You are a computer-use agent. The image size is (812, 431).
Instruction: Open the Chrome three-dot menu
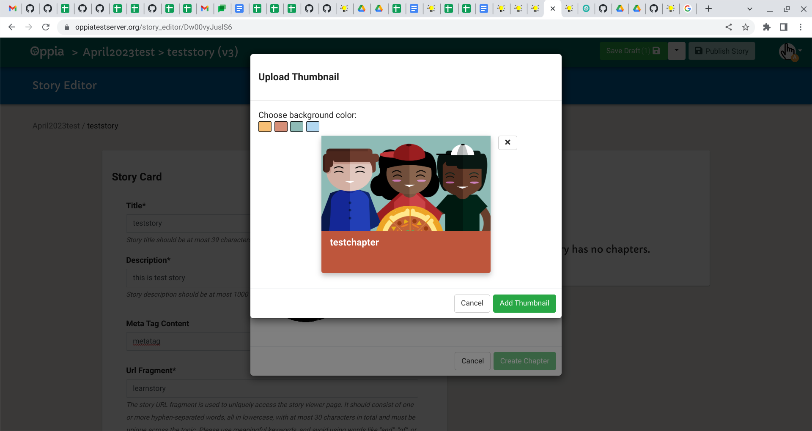click(x=800, y=27)
